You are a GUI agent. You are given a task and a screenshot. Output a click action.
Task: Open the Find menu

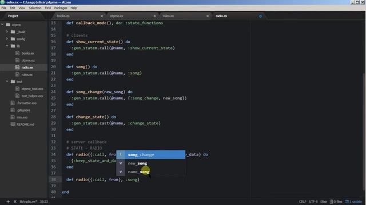[x=47, y=8]
